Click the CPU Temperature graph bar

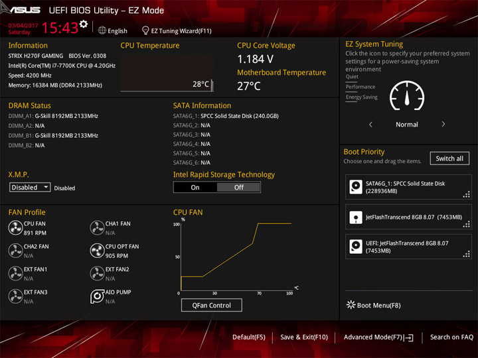167,73
